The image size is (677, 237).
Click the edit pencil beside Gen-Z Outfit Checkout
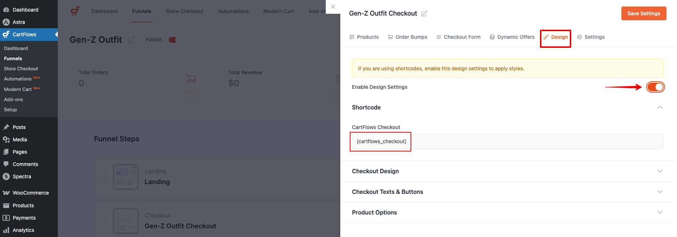click(424, 13)
